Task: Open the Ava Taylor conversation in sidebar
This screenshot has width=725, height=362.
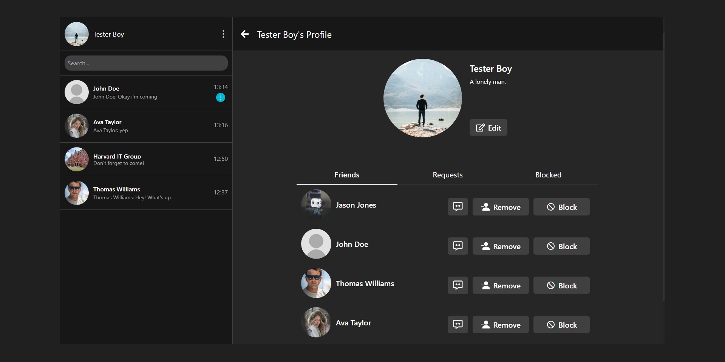Action: click(x=146, y=126)
